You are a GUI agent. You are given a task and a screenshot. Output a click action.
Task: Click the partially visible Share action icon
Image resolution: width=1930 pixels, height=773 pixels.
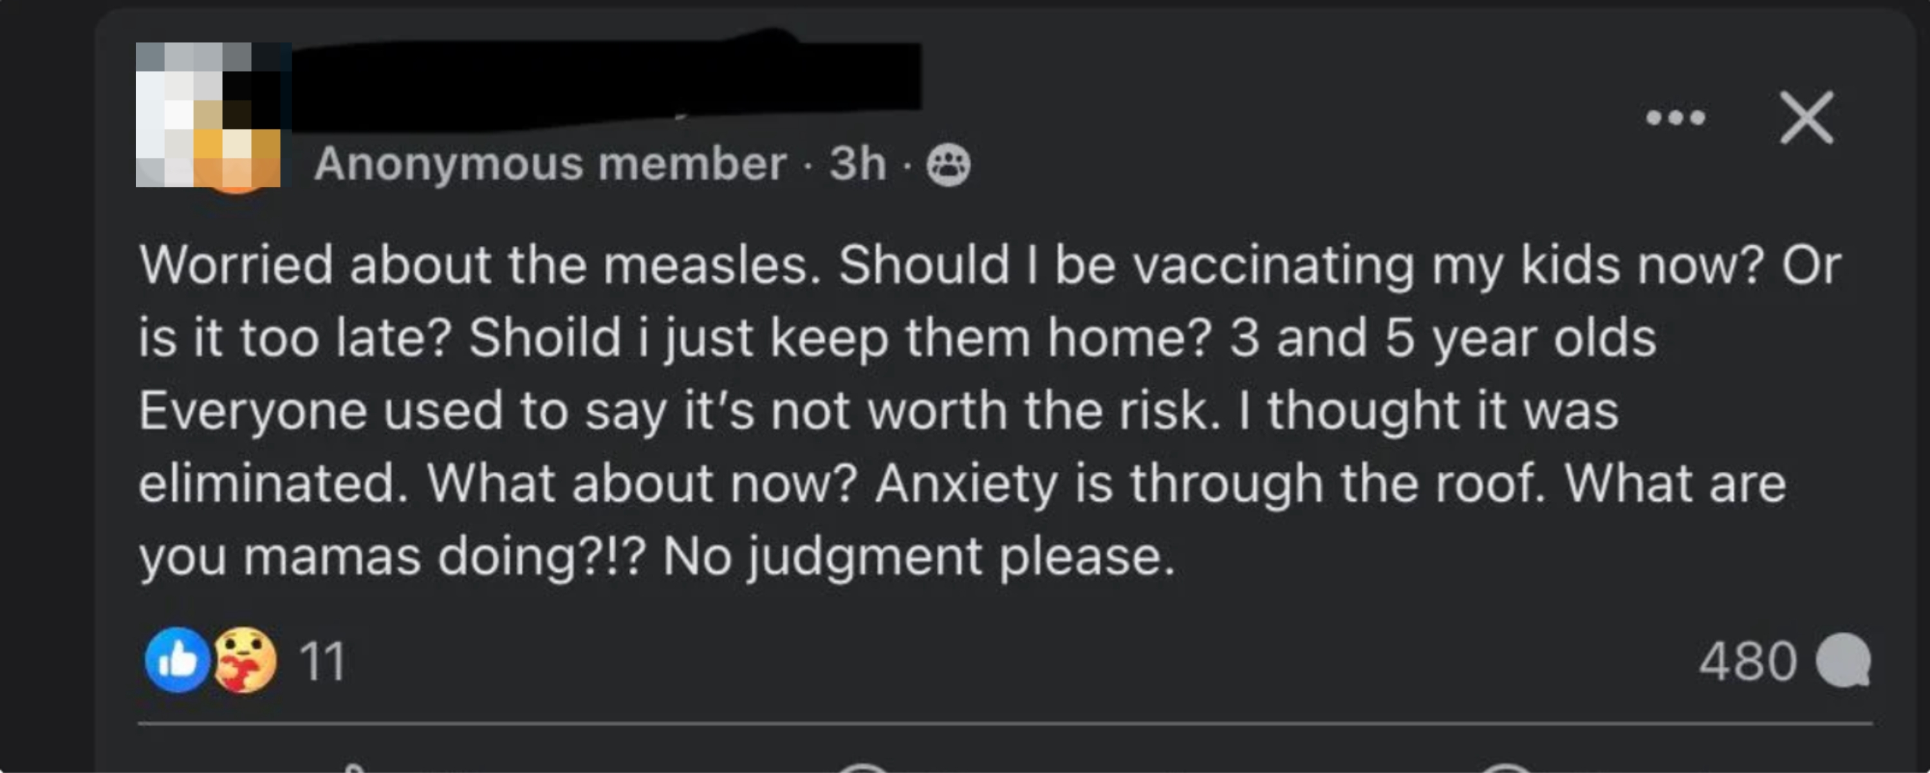click(x=1506, y=768)
